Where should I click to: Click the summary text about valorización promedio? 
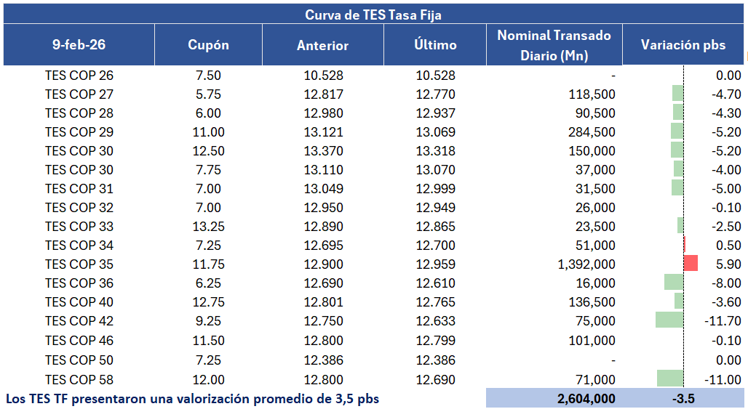click(193, 398)
